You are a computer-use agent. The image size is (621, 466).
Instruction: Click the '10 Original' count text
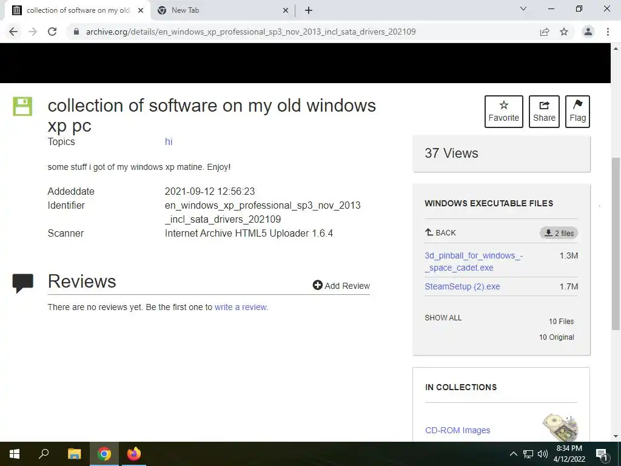tap(557, 337)
